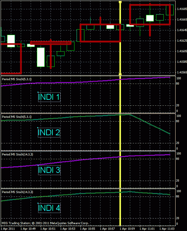187x231 pixels.
Task: Click price level 1.41685 on the axis
Action: [182, 9]
